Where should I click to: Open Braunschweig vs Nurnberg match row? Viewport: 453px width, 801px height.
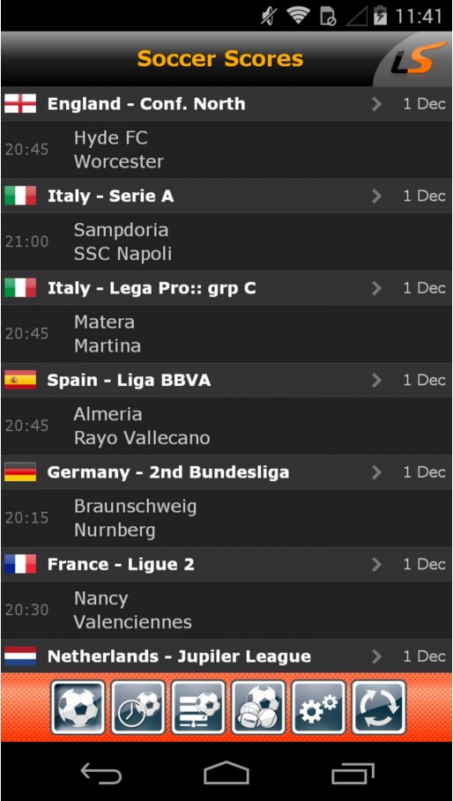(x=226, y=518)
